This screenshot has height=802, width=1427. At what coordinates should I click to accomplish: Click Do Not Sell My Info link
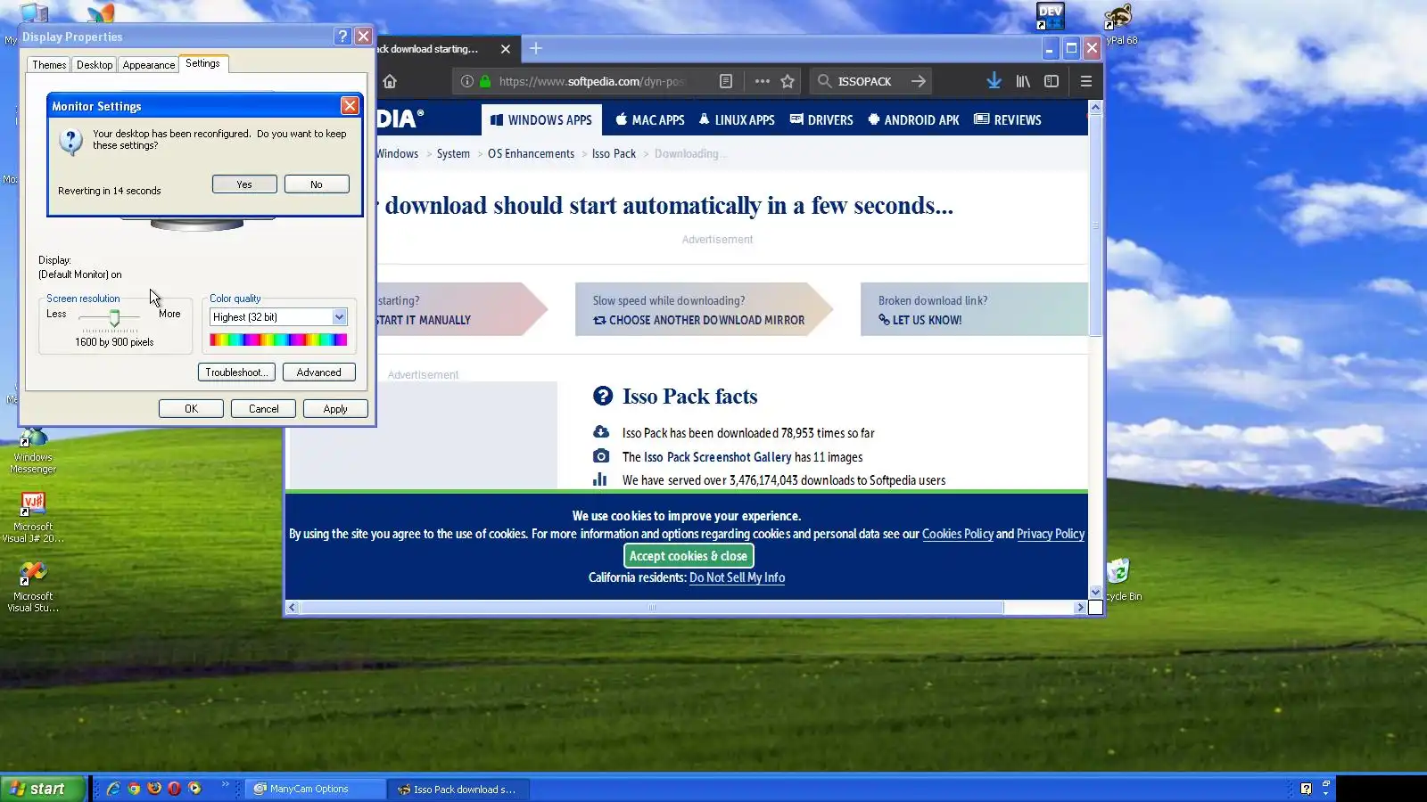click(x=737, y=577)
